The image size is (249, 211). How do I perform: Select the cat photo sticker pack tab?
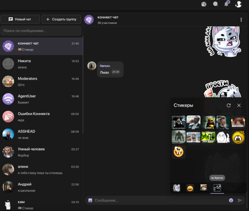coord(203,188)
